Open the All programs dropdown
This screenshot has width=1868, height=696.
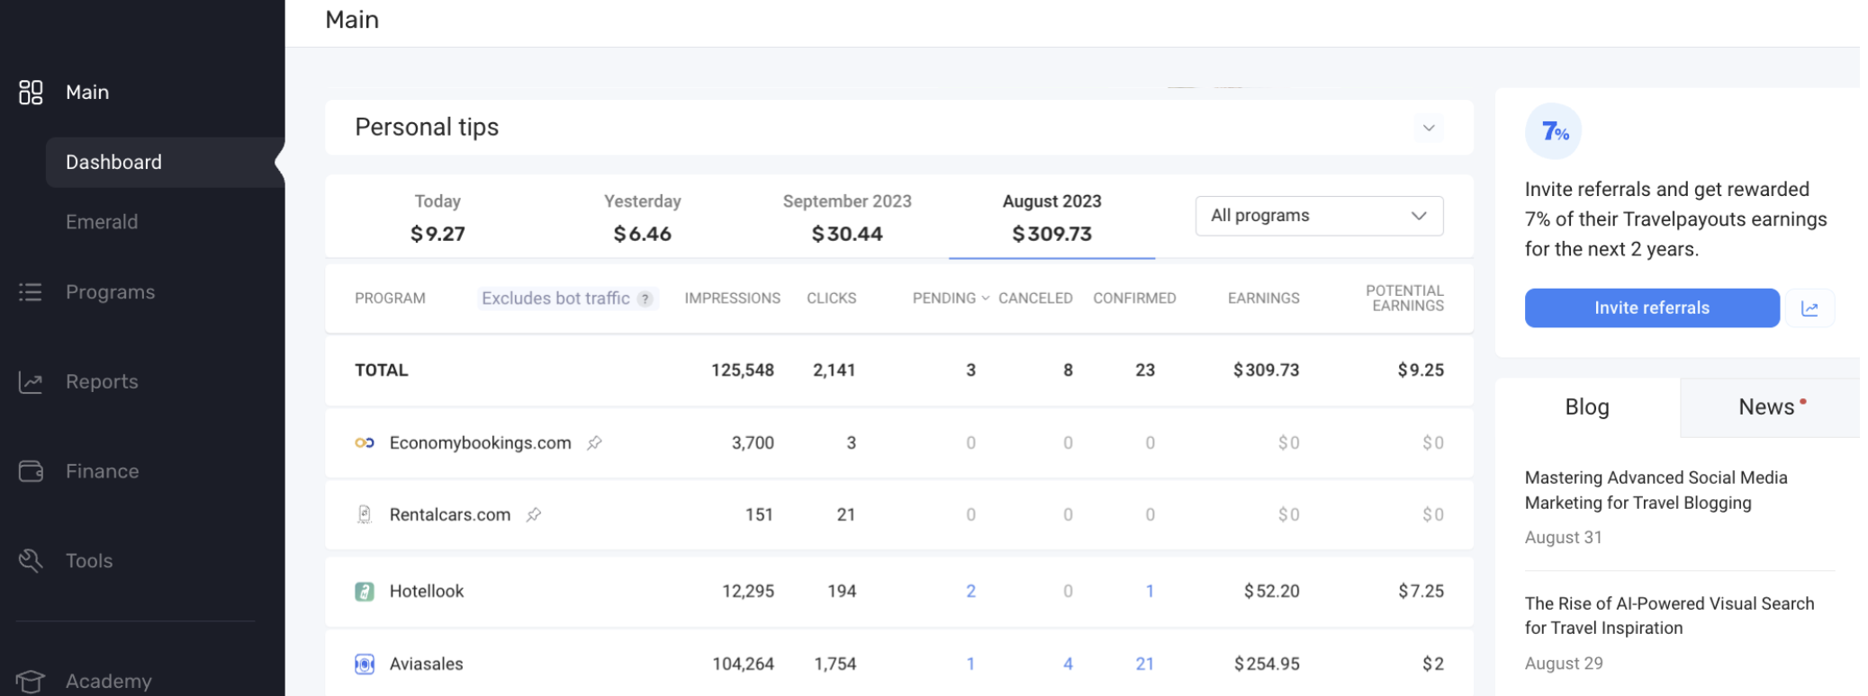click(x=1319, y=216)
